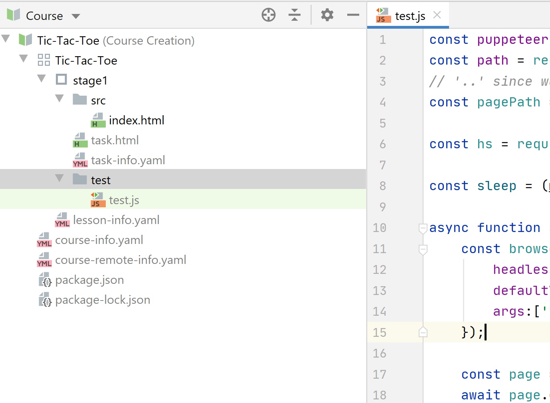550x403 pixels.
Task: Open project view settings gear
Action: tap(327, 15)
